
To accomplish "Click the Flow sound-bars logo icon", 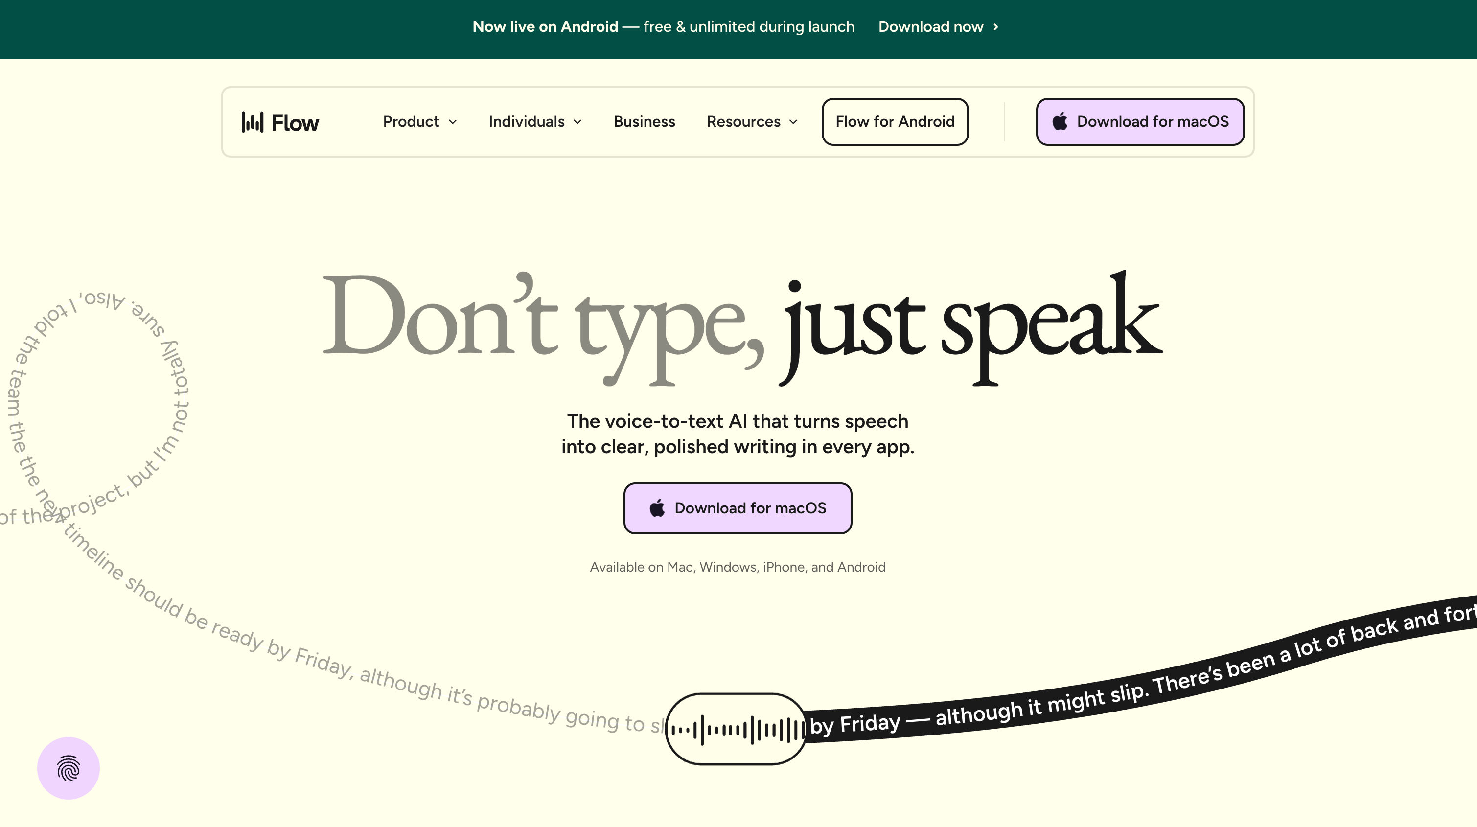I will [252, 122].
